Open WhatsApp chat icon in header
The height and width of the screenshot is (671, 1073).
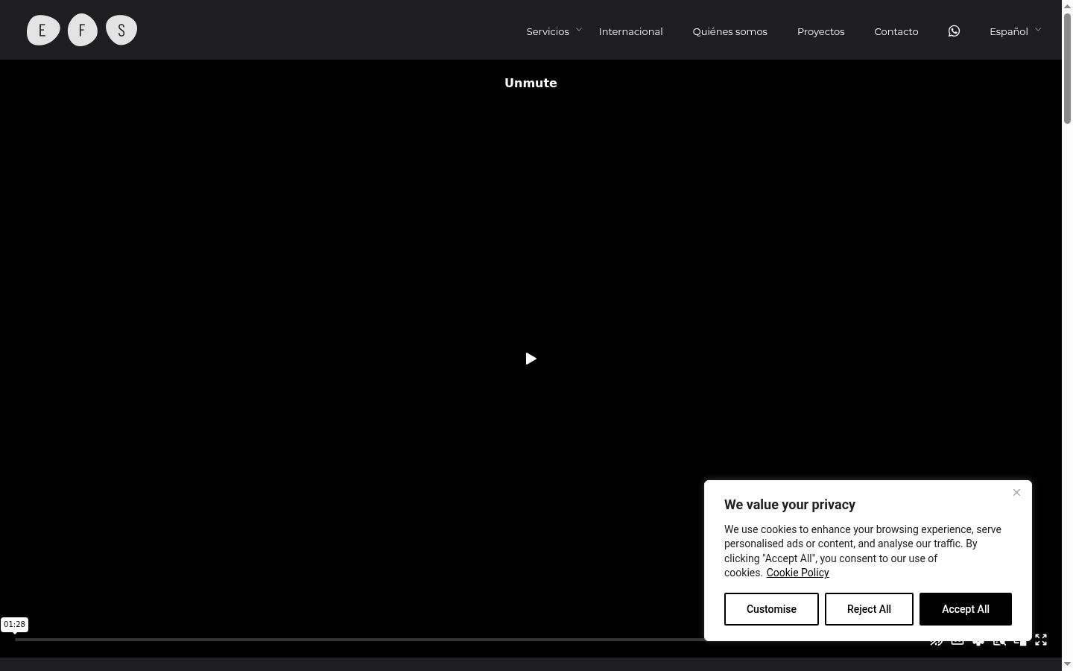pyautogui.click(x=954, y=31)
